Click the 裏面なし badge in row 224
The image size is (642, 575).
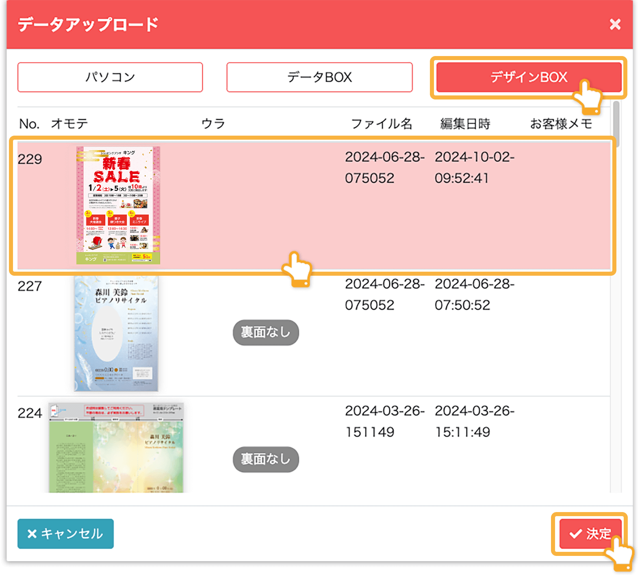coord(266,459)
